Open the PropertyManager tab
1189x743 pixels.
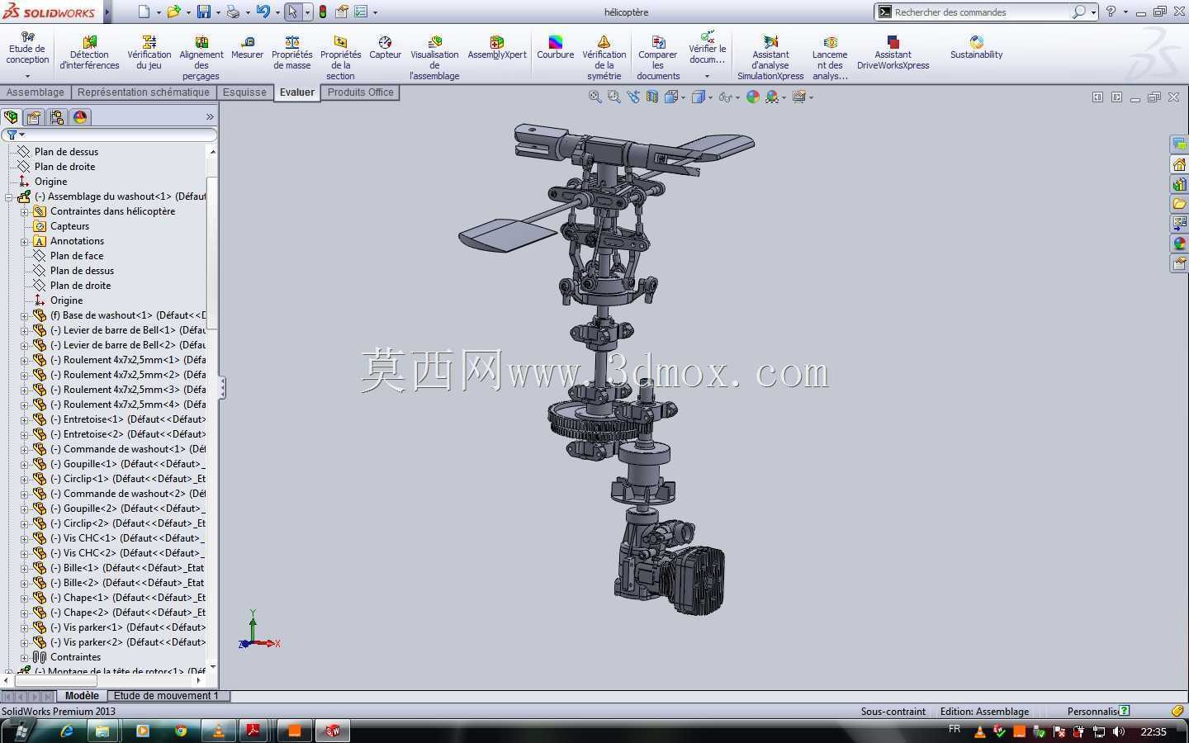34,117
